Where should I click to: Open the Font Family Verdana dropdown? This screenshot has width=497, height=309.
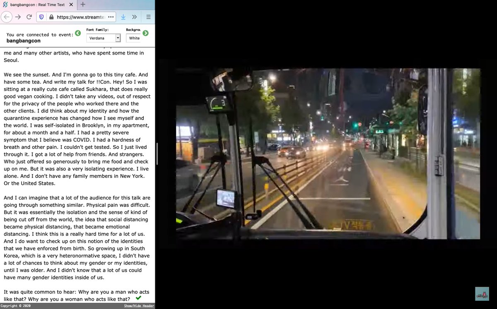pyautogui.click(x=104, y=38)
